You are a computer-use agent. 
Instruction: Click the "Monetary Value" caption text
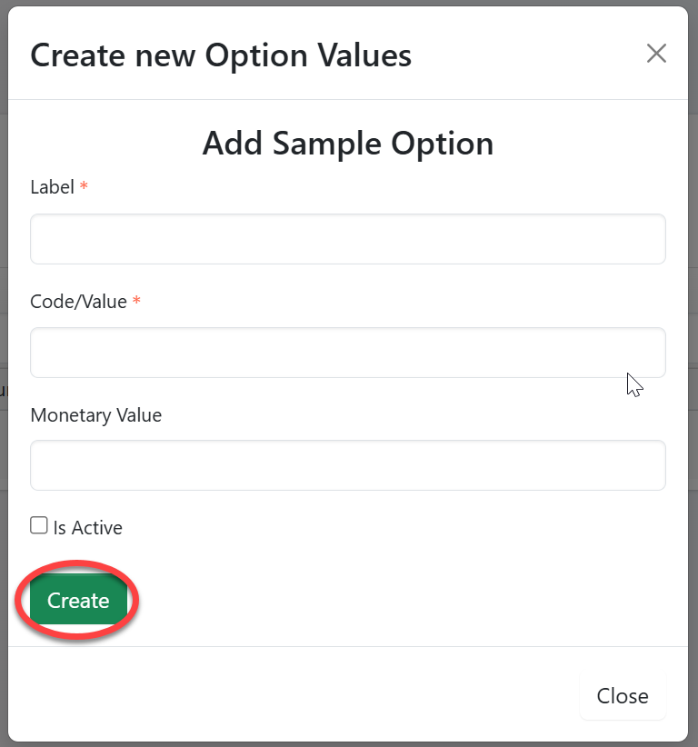(95, 415)
